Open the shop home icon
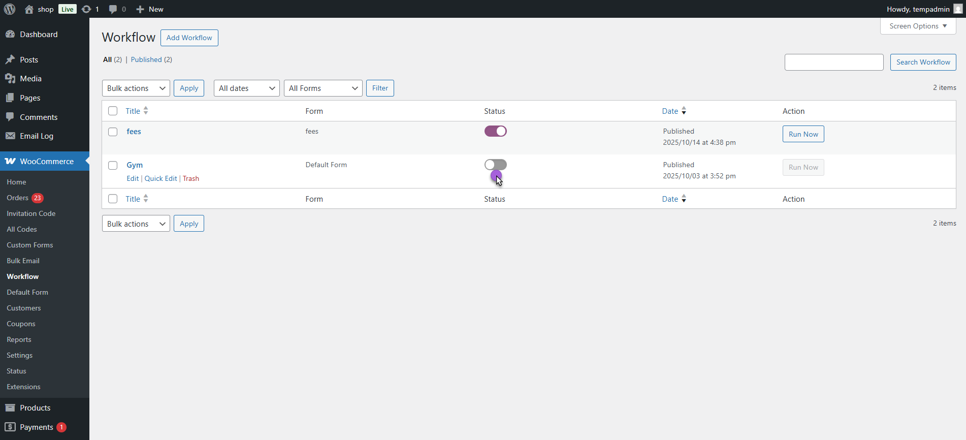966x440 pixels. (29, 9)
